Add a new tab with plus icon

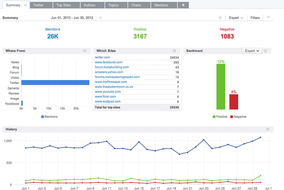[183, 5]
